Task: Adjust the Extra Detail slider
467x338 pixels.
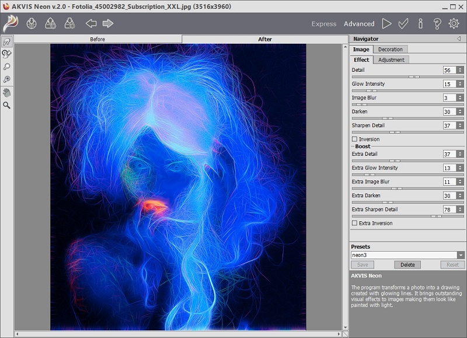Action: 407,161
